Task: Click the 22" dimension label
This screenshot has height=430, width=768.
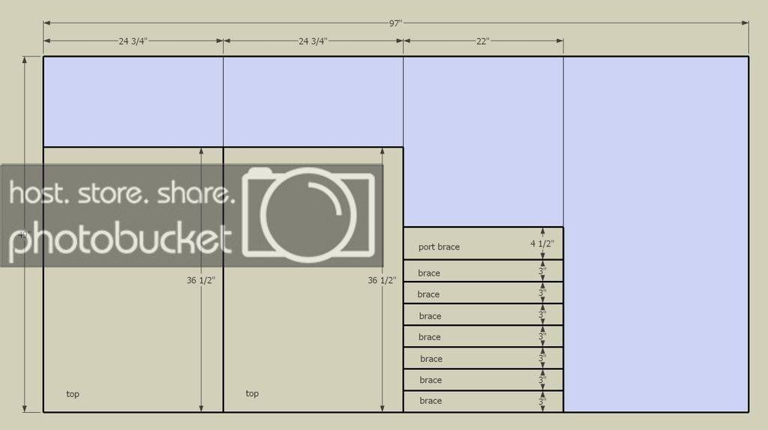Action: pyautogui.click(x=483, y=41)
